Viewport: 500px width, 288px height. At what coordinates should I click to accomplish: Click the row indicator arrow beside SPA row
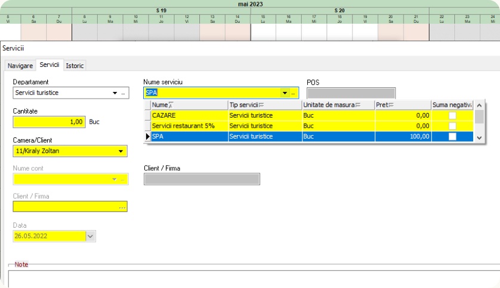147,137
